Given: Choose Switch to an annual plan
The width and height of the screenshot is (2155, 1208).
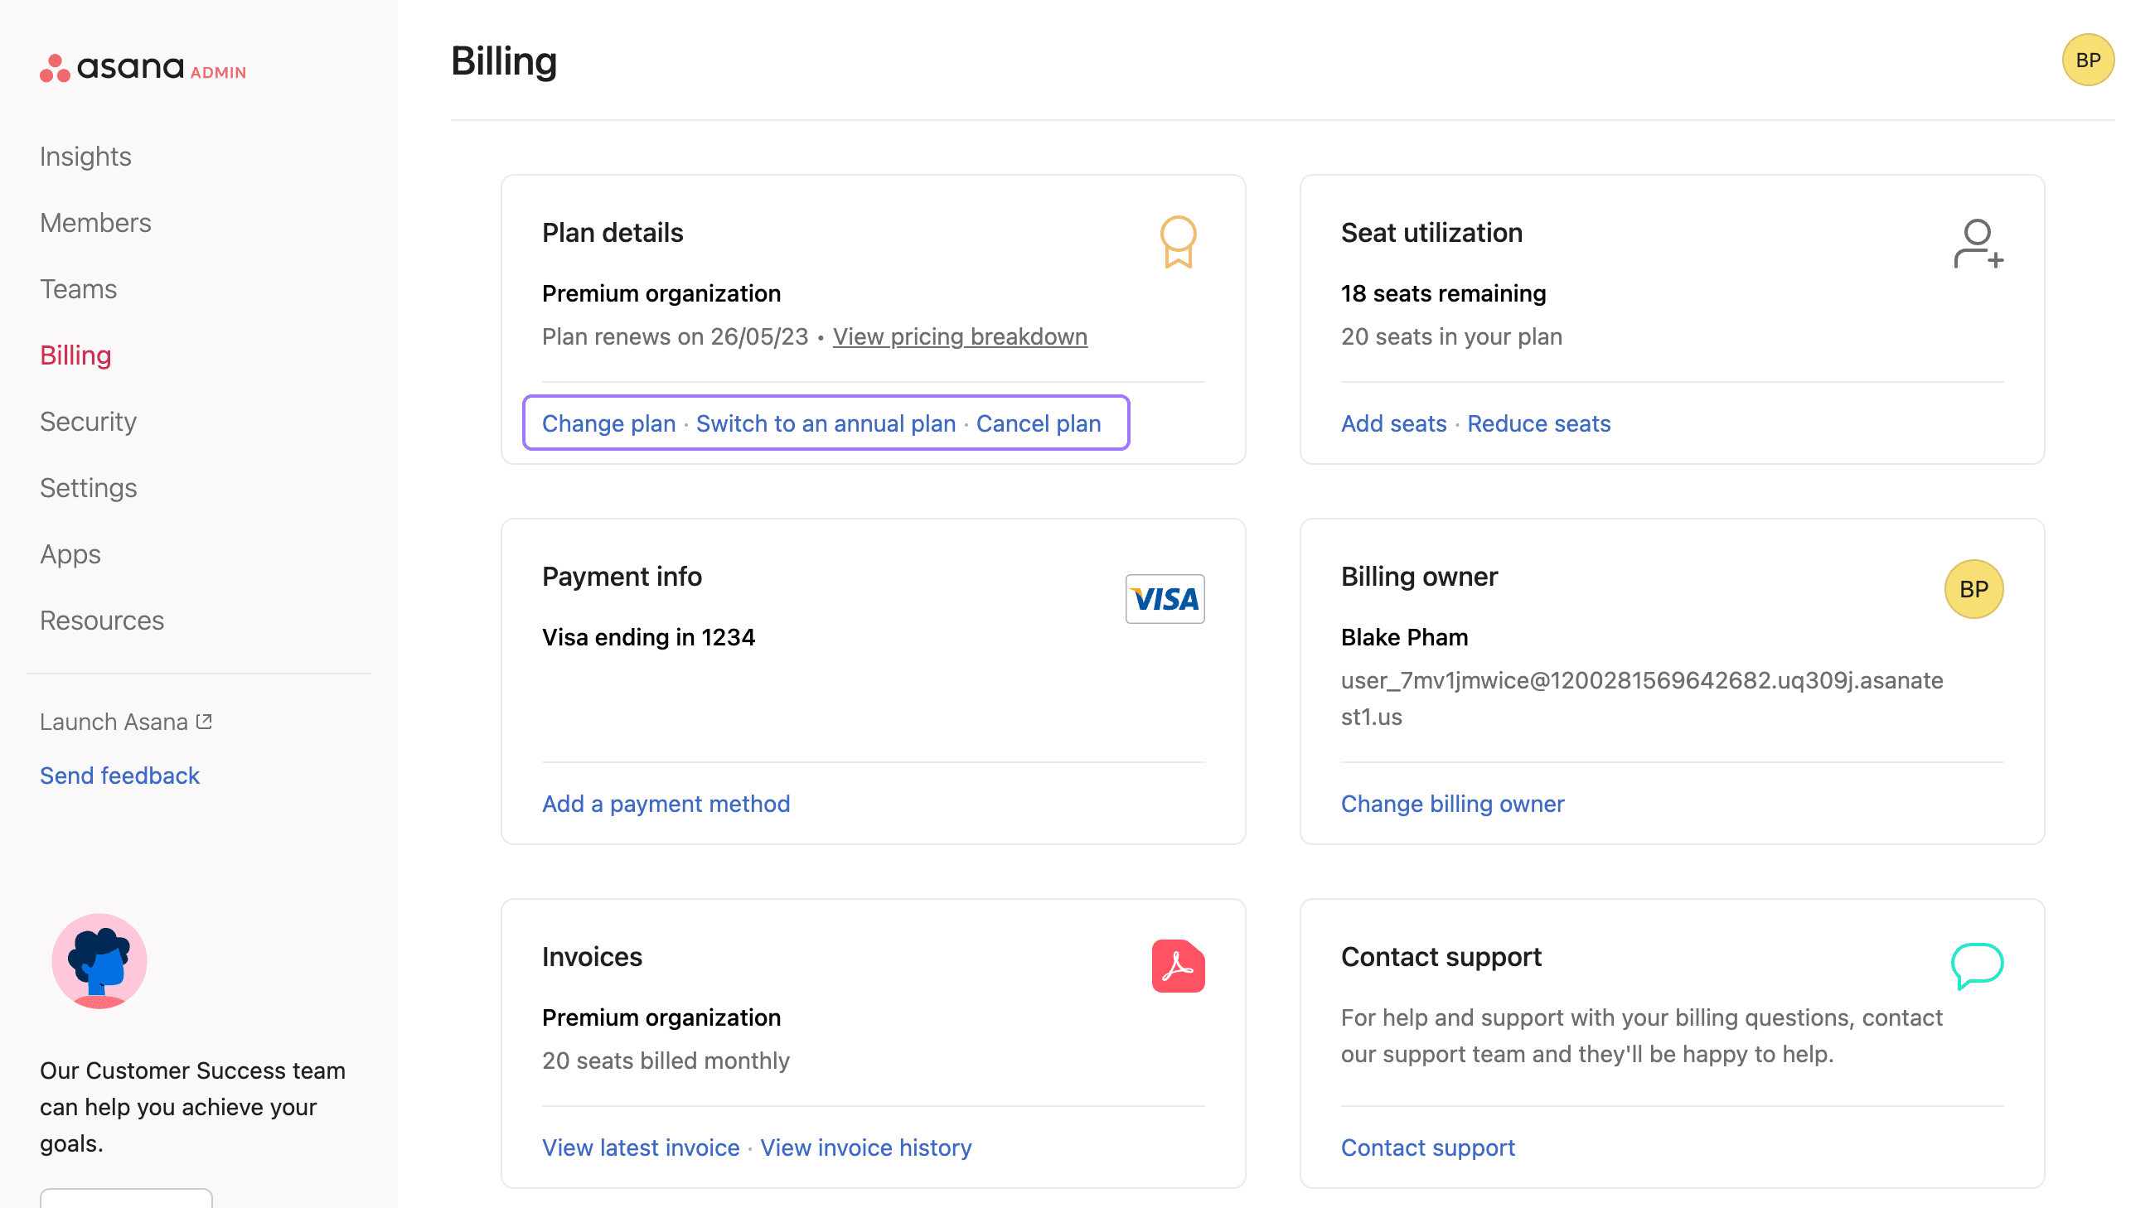Looking at the screenshot, I should pos(826,423).
